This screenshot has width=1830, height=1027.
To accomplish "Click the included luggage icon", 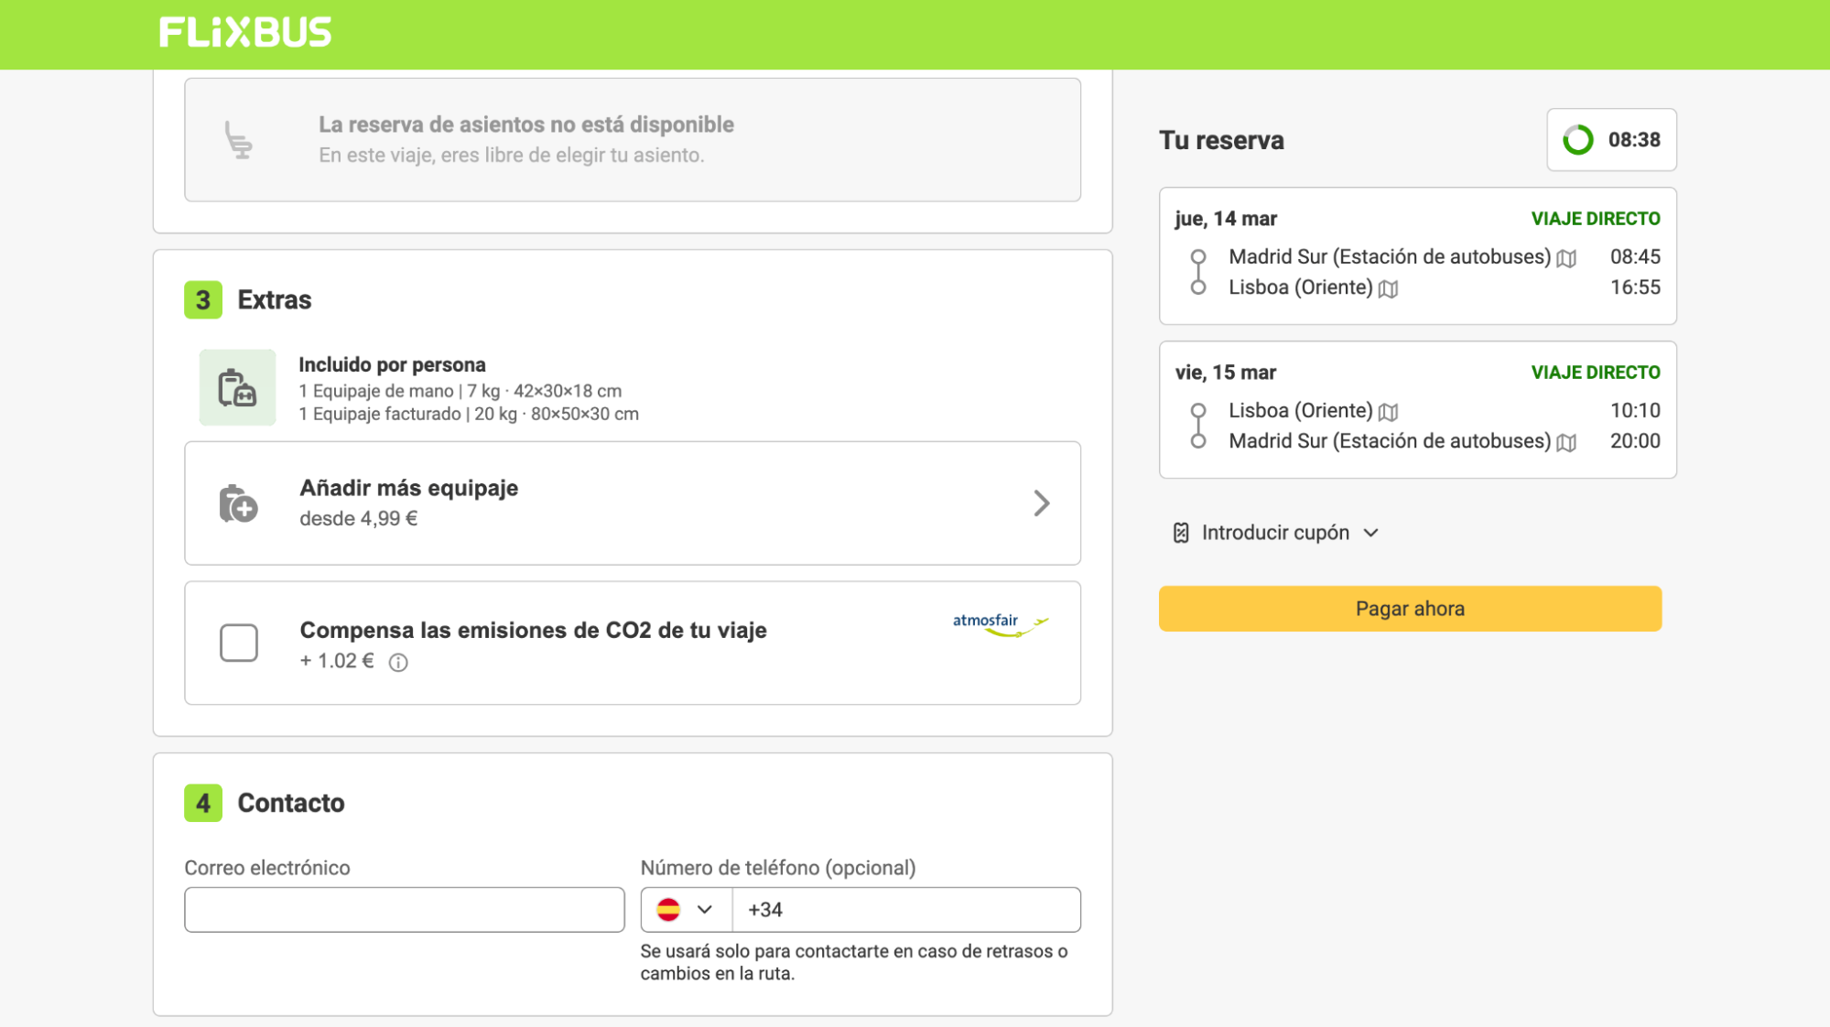I will [237, 387].
